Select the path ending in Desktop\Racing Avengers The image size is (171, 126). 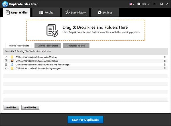[x=38, y=69]
